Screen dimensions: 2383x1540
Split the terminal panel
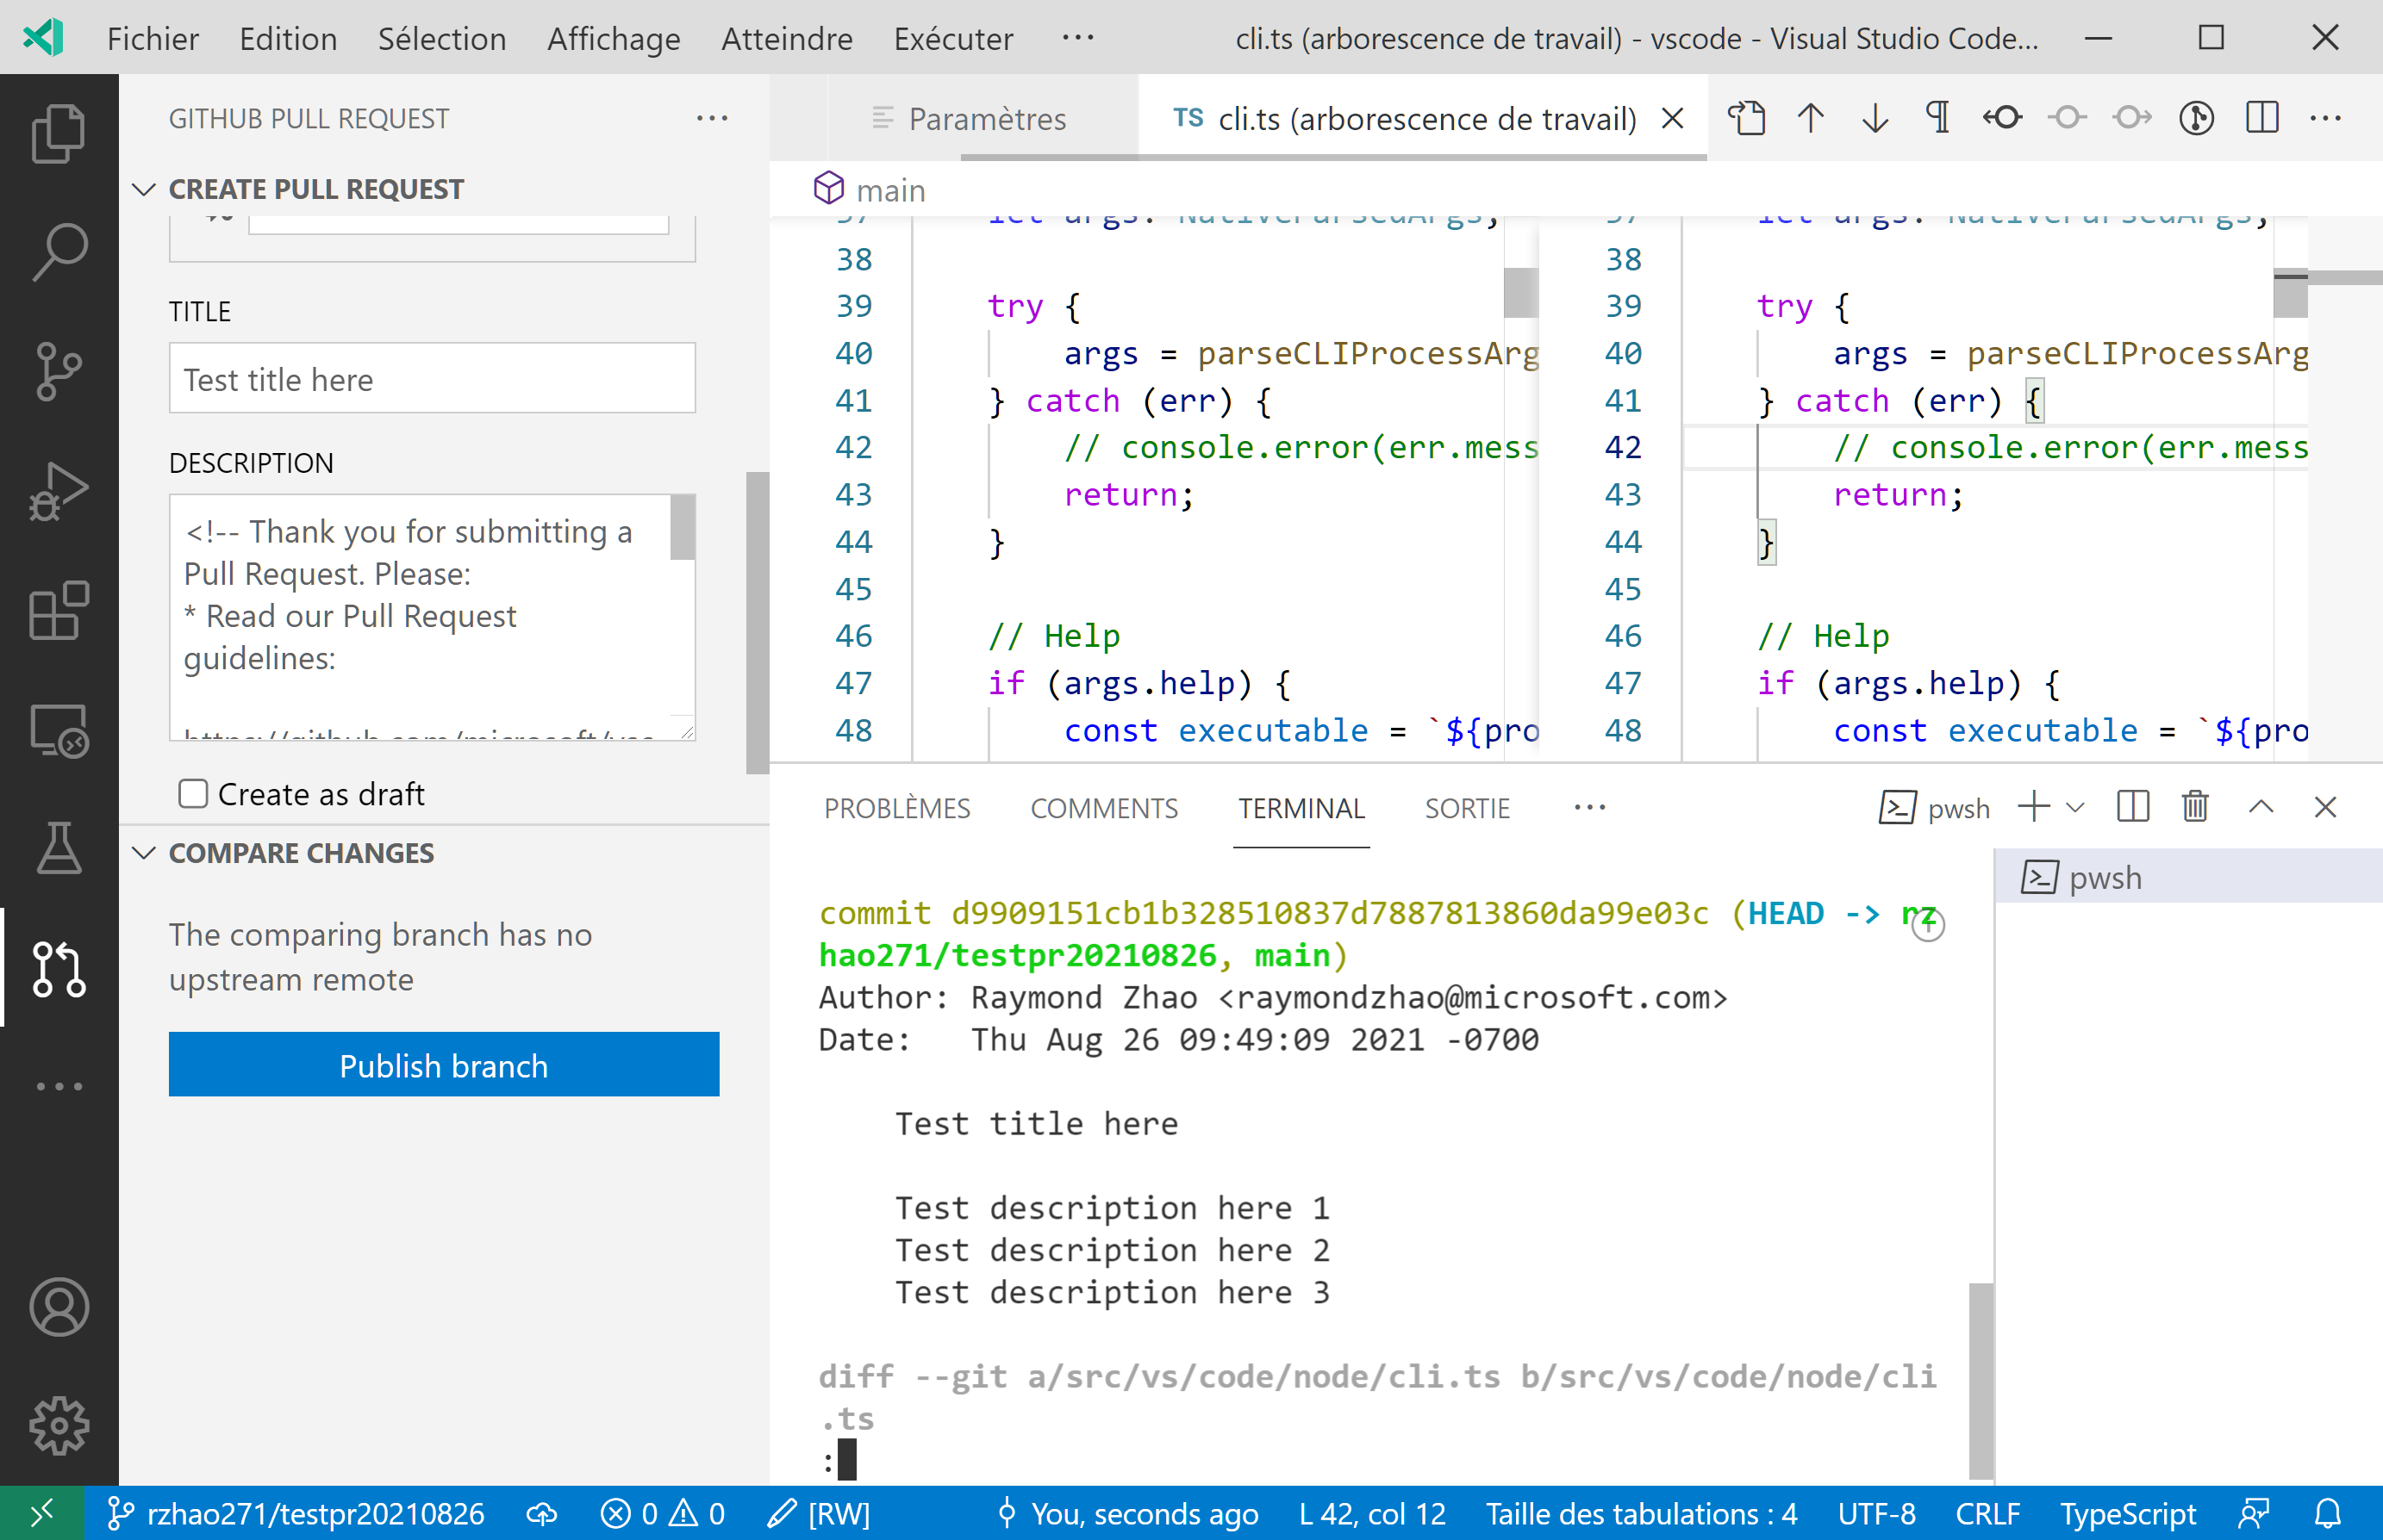(x=2132, y=807)
